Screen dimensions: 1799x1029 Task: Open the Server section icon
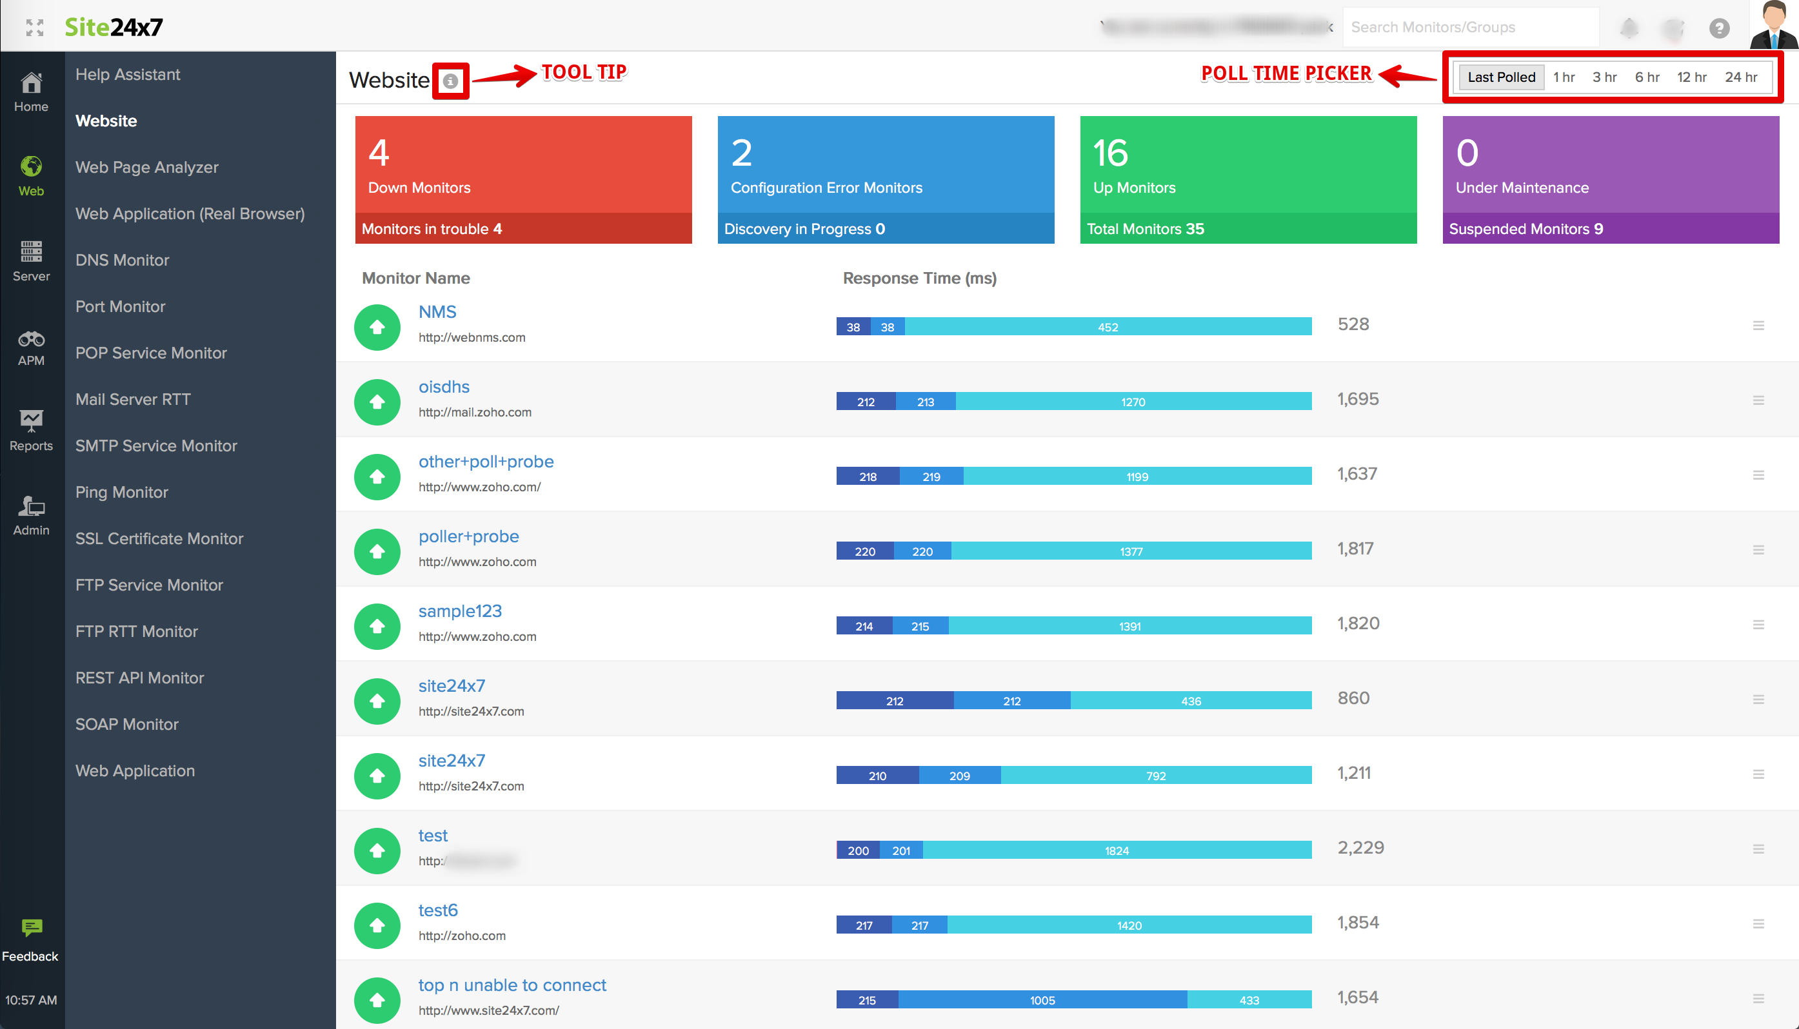[31, 251]
